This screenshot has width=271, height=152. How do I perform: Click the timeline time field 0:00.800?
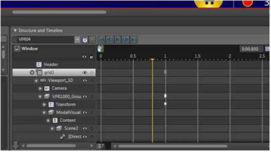coord(250,49)
